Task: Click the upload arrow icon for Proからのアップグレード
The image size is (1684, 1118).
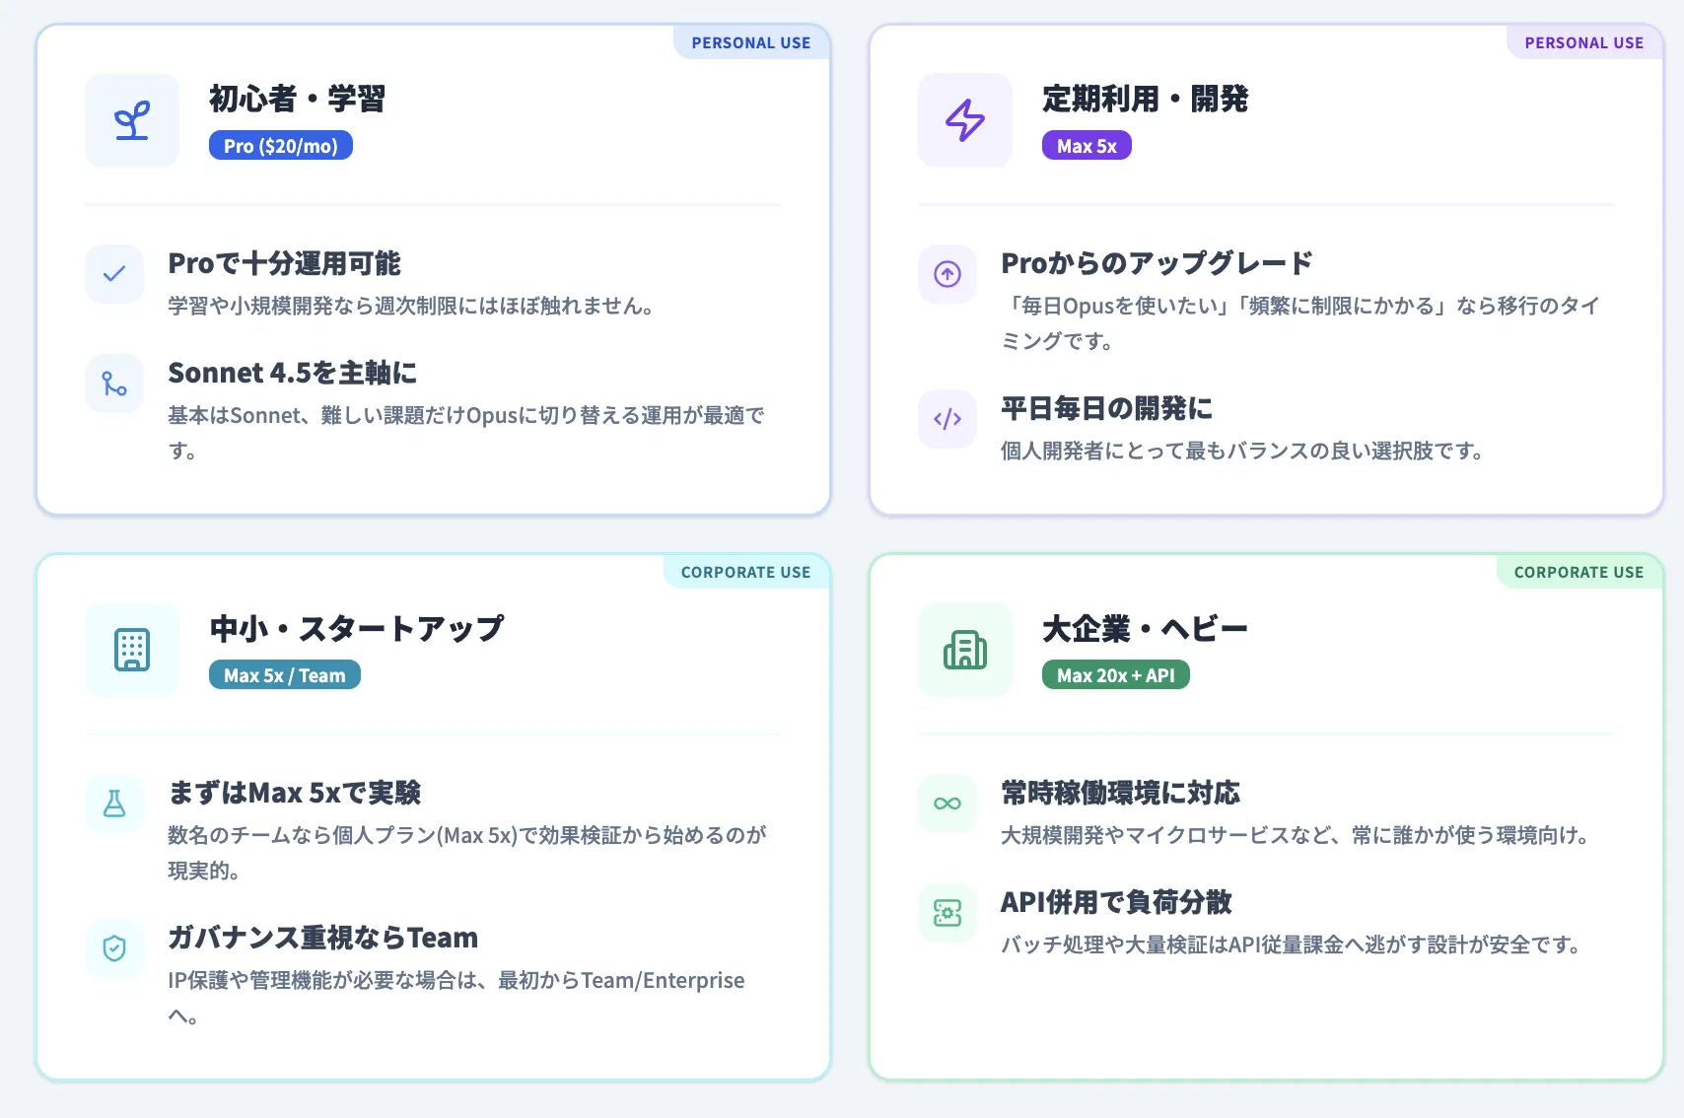Action: (x=947, y=273)
